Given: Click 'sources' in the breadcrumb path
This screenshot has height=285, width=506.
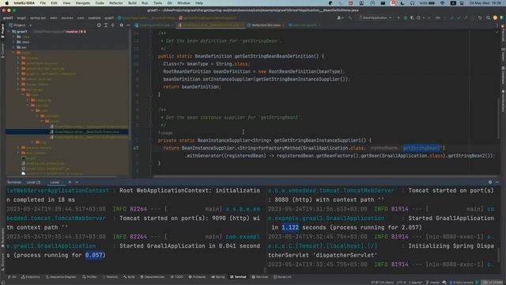Looking at the screenshot, I should tap(67, 17).
